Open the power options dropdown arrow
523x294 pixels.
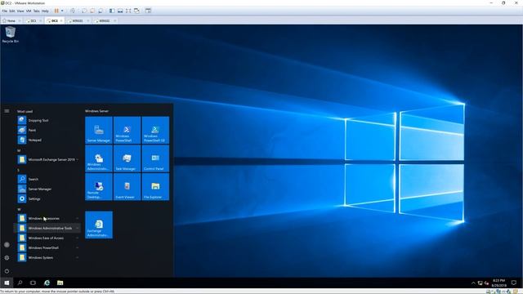(x=62, y=11)
